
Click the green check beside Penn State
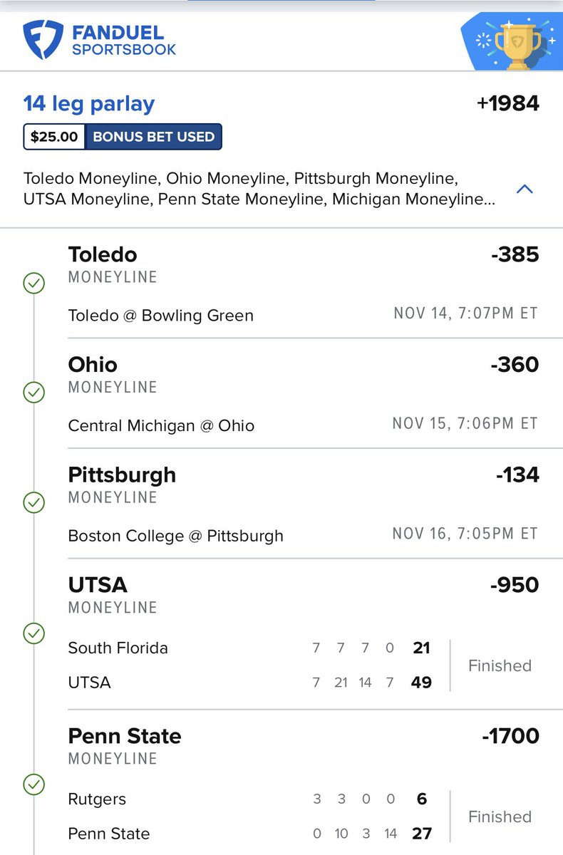click(x=33, y=784)
